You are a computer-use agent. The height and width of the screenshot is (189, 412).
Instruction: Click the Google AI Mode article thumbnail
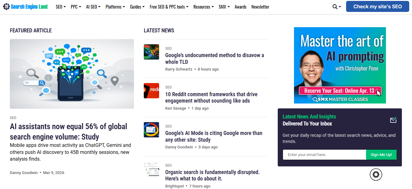coord(151,130)
